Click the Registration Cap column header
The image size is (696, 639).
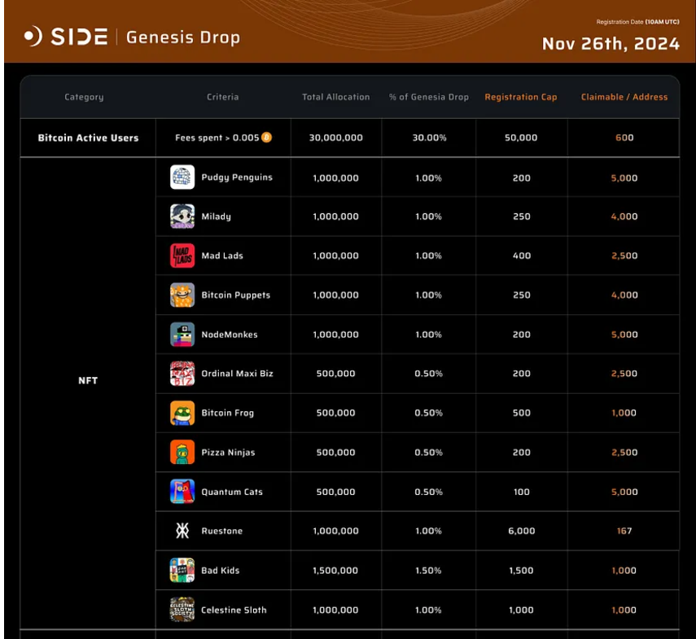click(521, 97)
